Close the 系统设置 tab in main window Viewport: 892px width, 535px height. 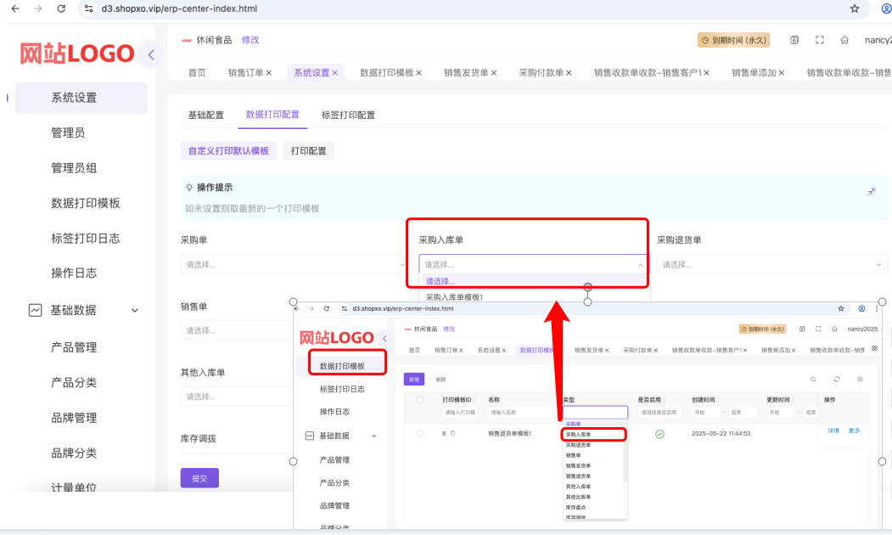pos(335,73)
